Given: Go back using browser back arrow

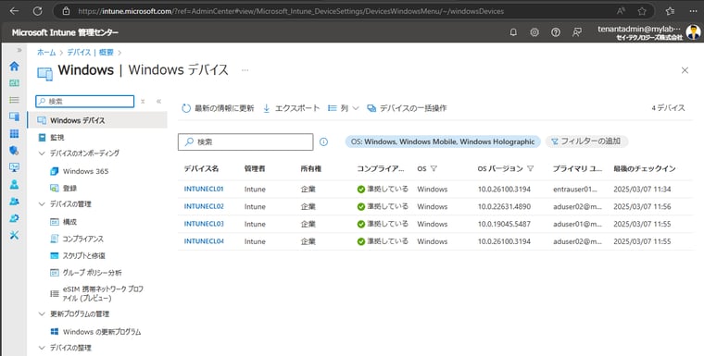Looking at the screenshot, I should tap(14, 11).
